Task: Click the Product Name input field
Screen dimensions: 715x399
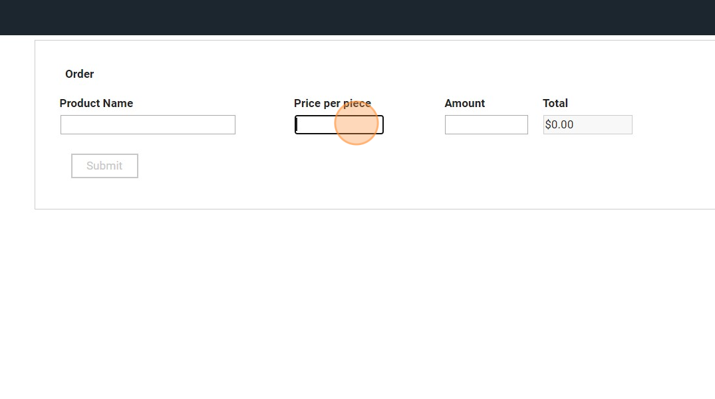Action: (x=148, y=125)
